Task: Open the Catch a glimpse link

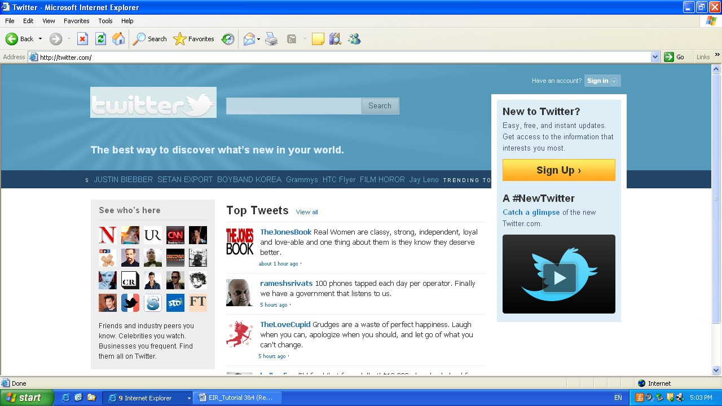Action: (x=531, y=213)
